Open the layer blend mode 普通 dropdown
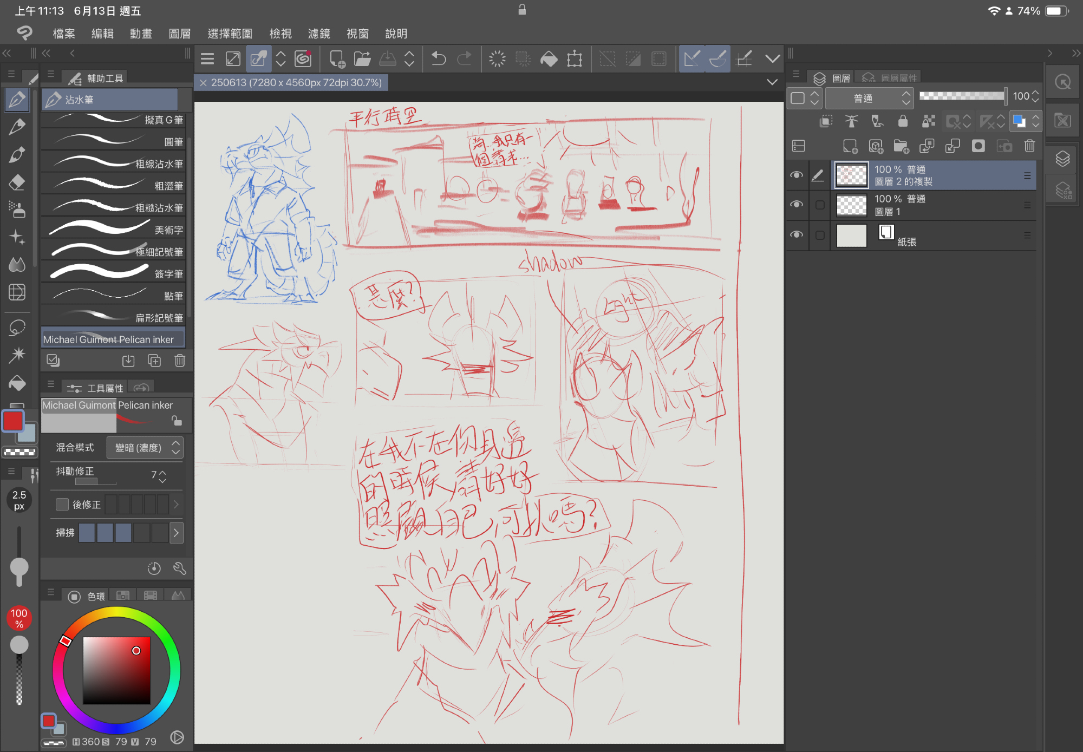Image resolution: width=1083 pixels, height=752 pixels. coord(869,98)
